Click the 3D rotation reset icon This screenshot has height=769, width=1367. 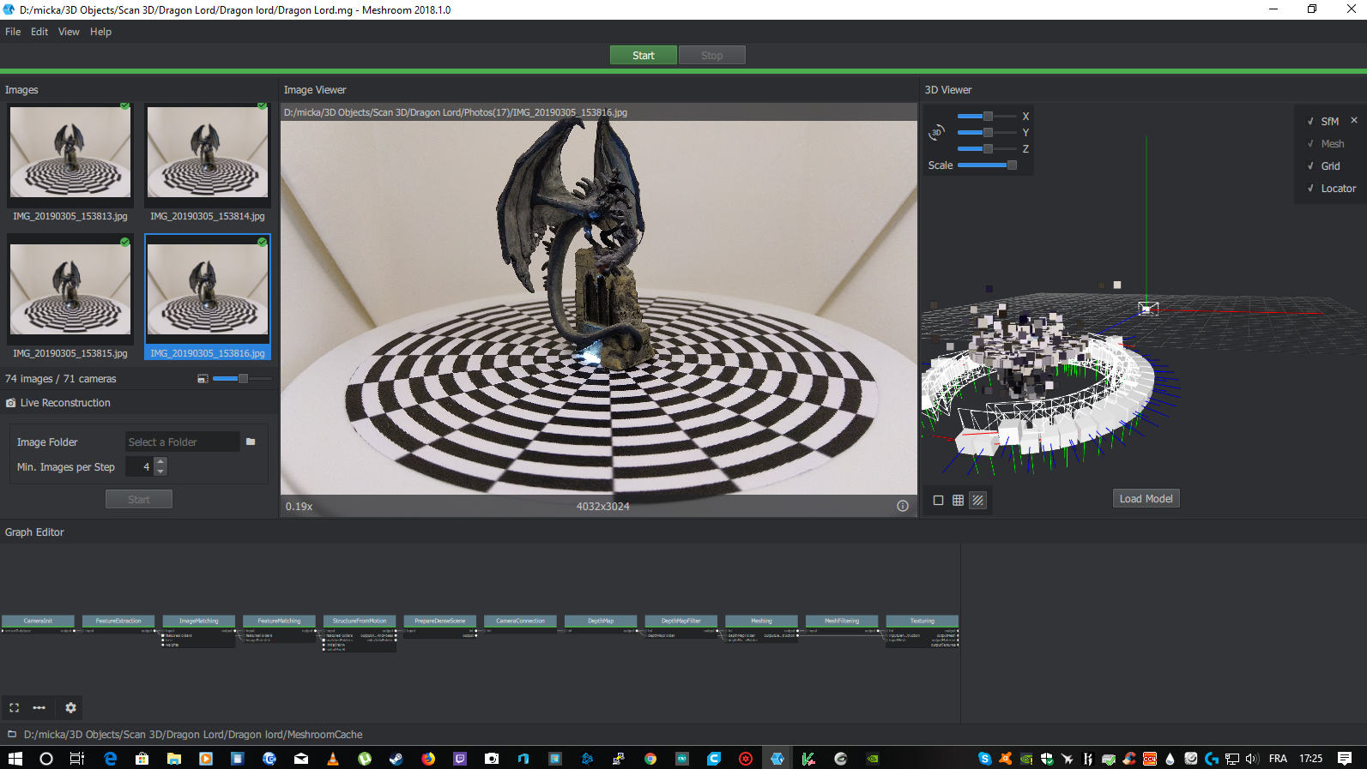(x=936, y=133)
